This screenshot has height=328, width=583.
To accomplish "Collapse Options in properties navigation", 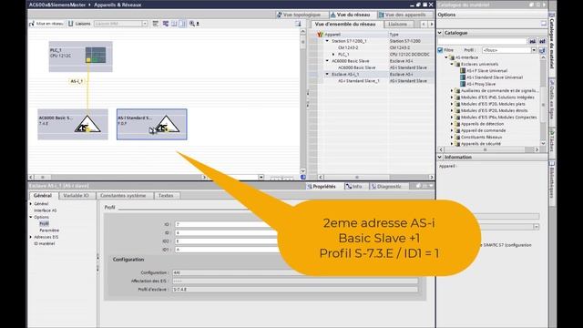I will pyautogui.click(x=31, y=217).
